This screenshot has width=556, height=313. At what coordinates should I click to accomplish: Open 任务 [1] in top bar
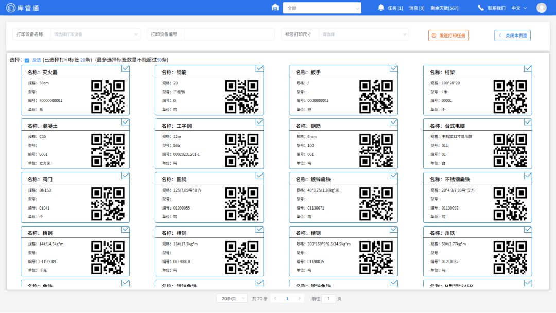point(395,8)
